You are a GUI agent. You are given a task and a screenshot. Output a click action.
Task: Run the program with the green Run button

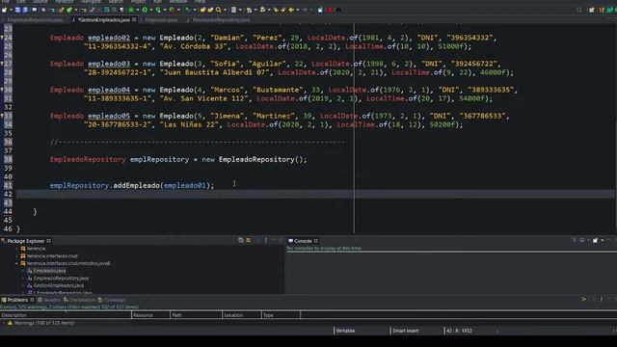[x=145, y=10]
